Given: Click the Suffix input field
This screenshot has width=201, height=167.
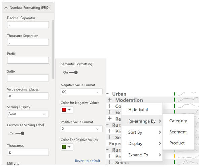Looking at the screenshot, I should 28,78.
